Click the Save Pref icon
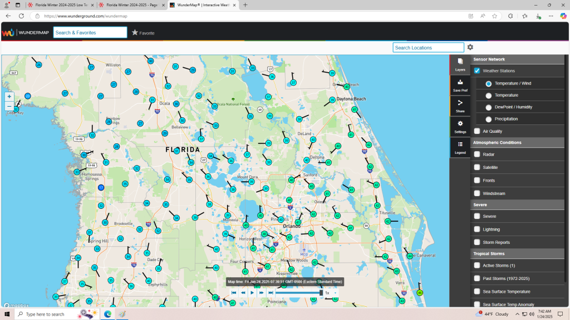 (x=460, y=85)
